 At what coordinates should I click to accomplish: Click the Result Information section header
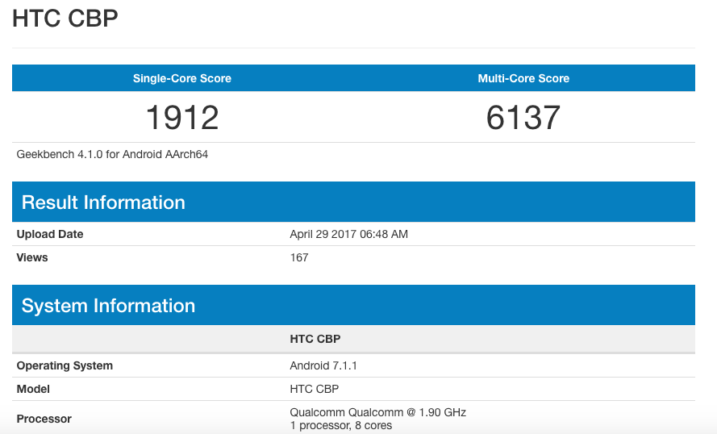point(353,202)
